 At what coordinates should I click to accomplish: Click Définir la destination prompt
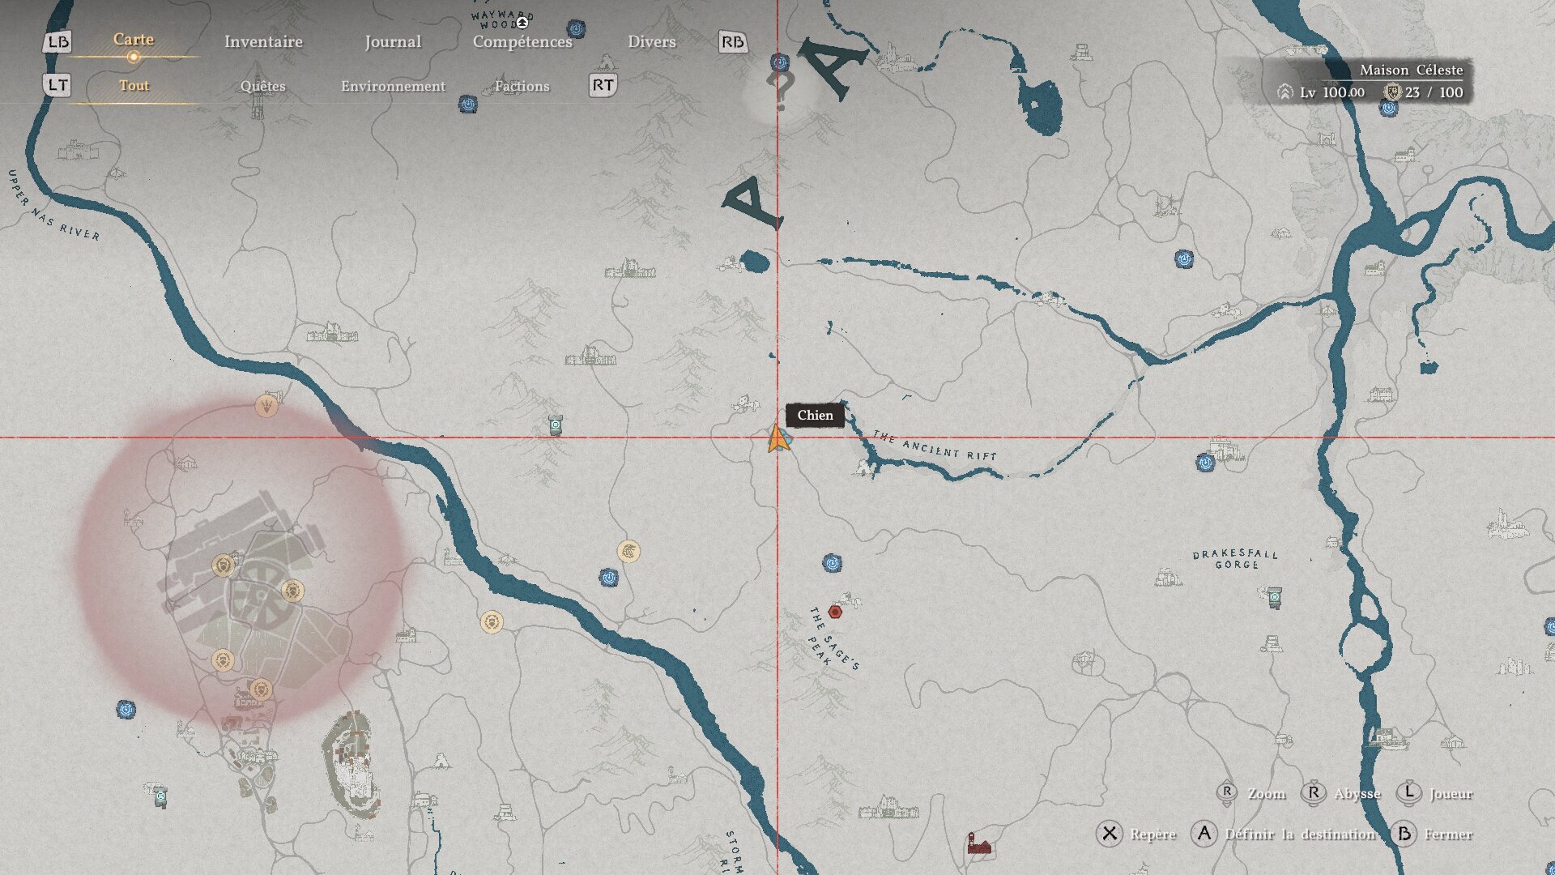[x=1300, y=834]
